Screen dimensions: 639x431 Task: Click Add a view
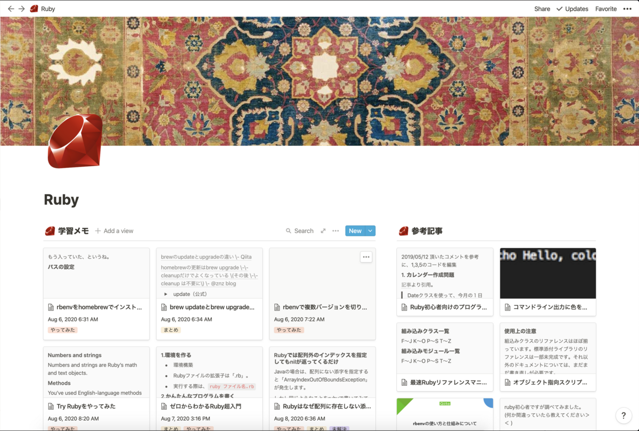pos(114,231)
